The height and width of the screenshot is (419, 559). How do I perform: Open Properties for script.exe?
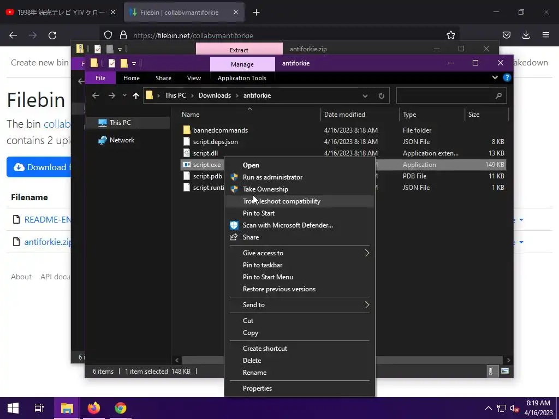(x=257, y=388)
